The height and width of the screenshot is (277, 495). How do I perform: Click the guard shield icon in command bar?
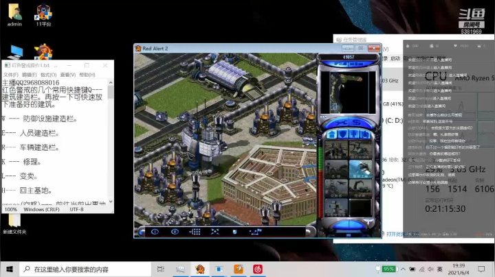click(234, 232)
